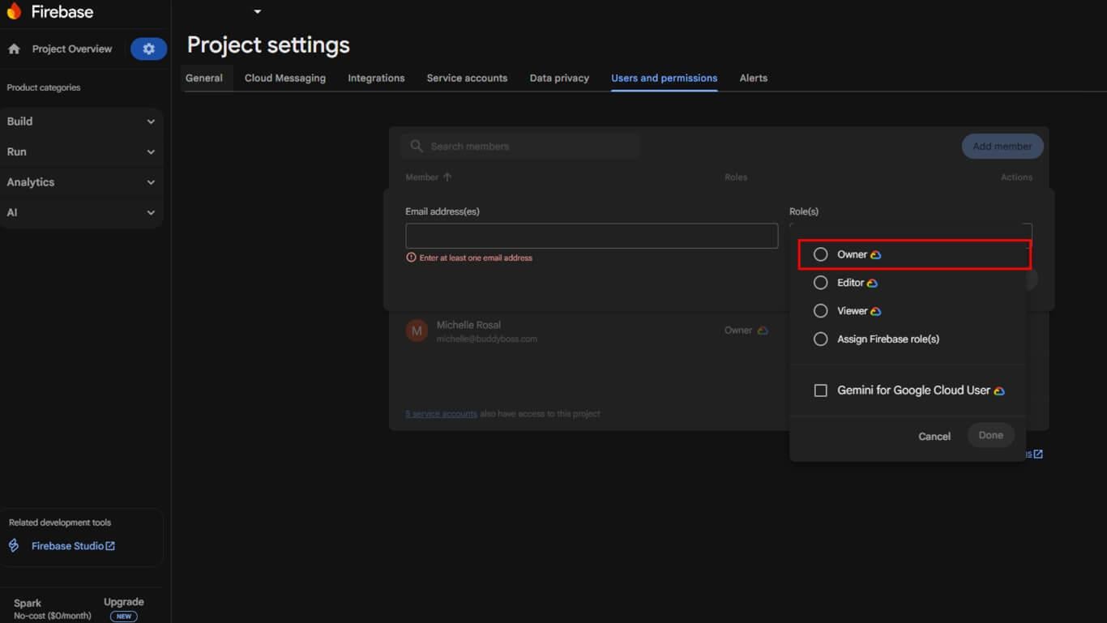Click the Email address(es) input field
Viewport: 1107px width, 623px height.
pos(591,236)
